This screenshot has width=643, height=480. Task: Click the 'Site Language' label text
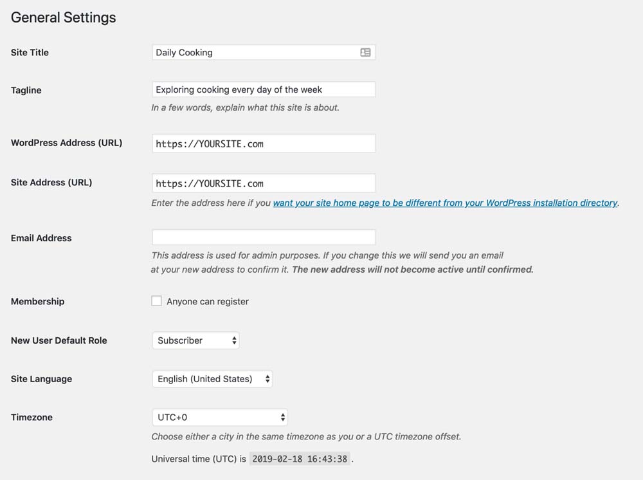point(41,379)
